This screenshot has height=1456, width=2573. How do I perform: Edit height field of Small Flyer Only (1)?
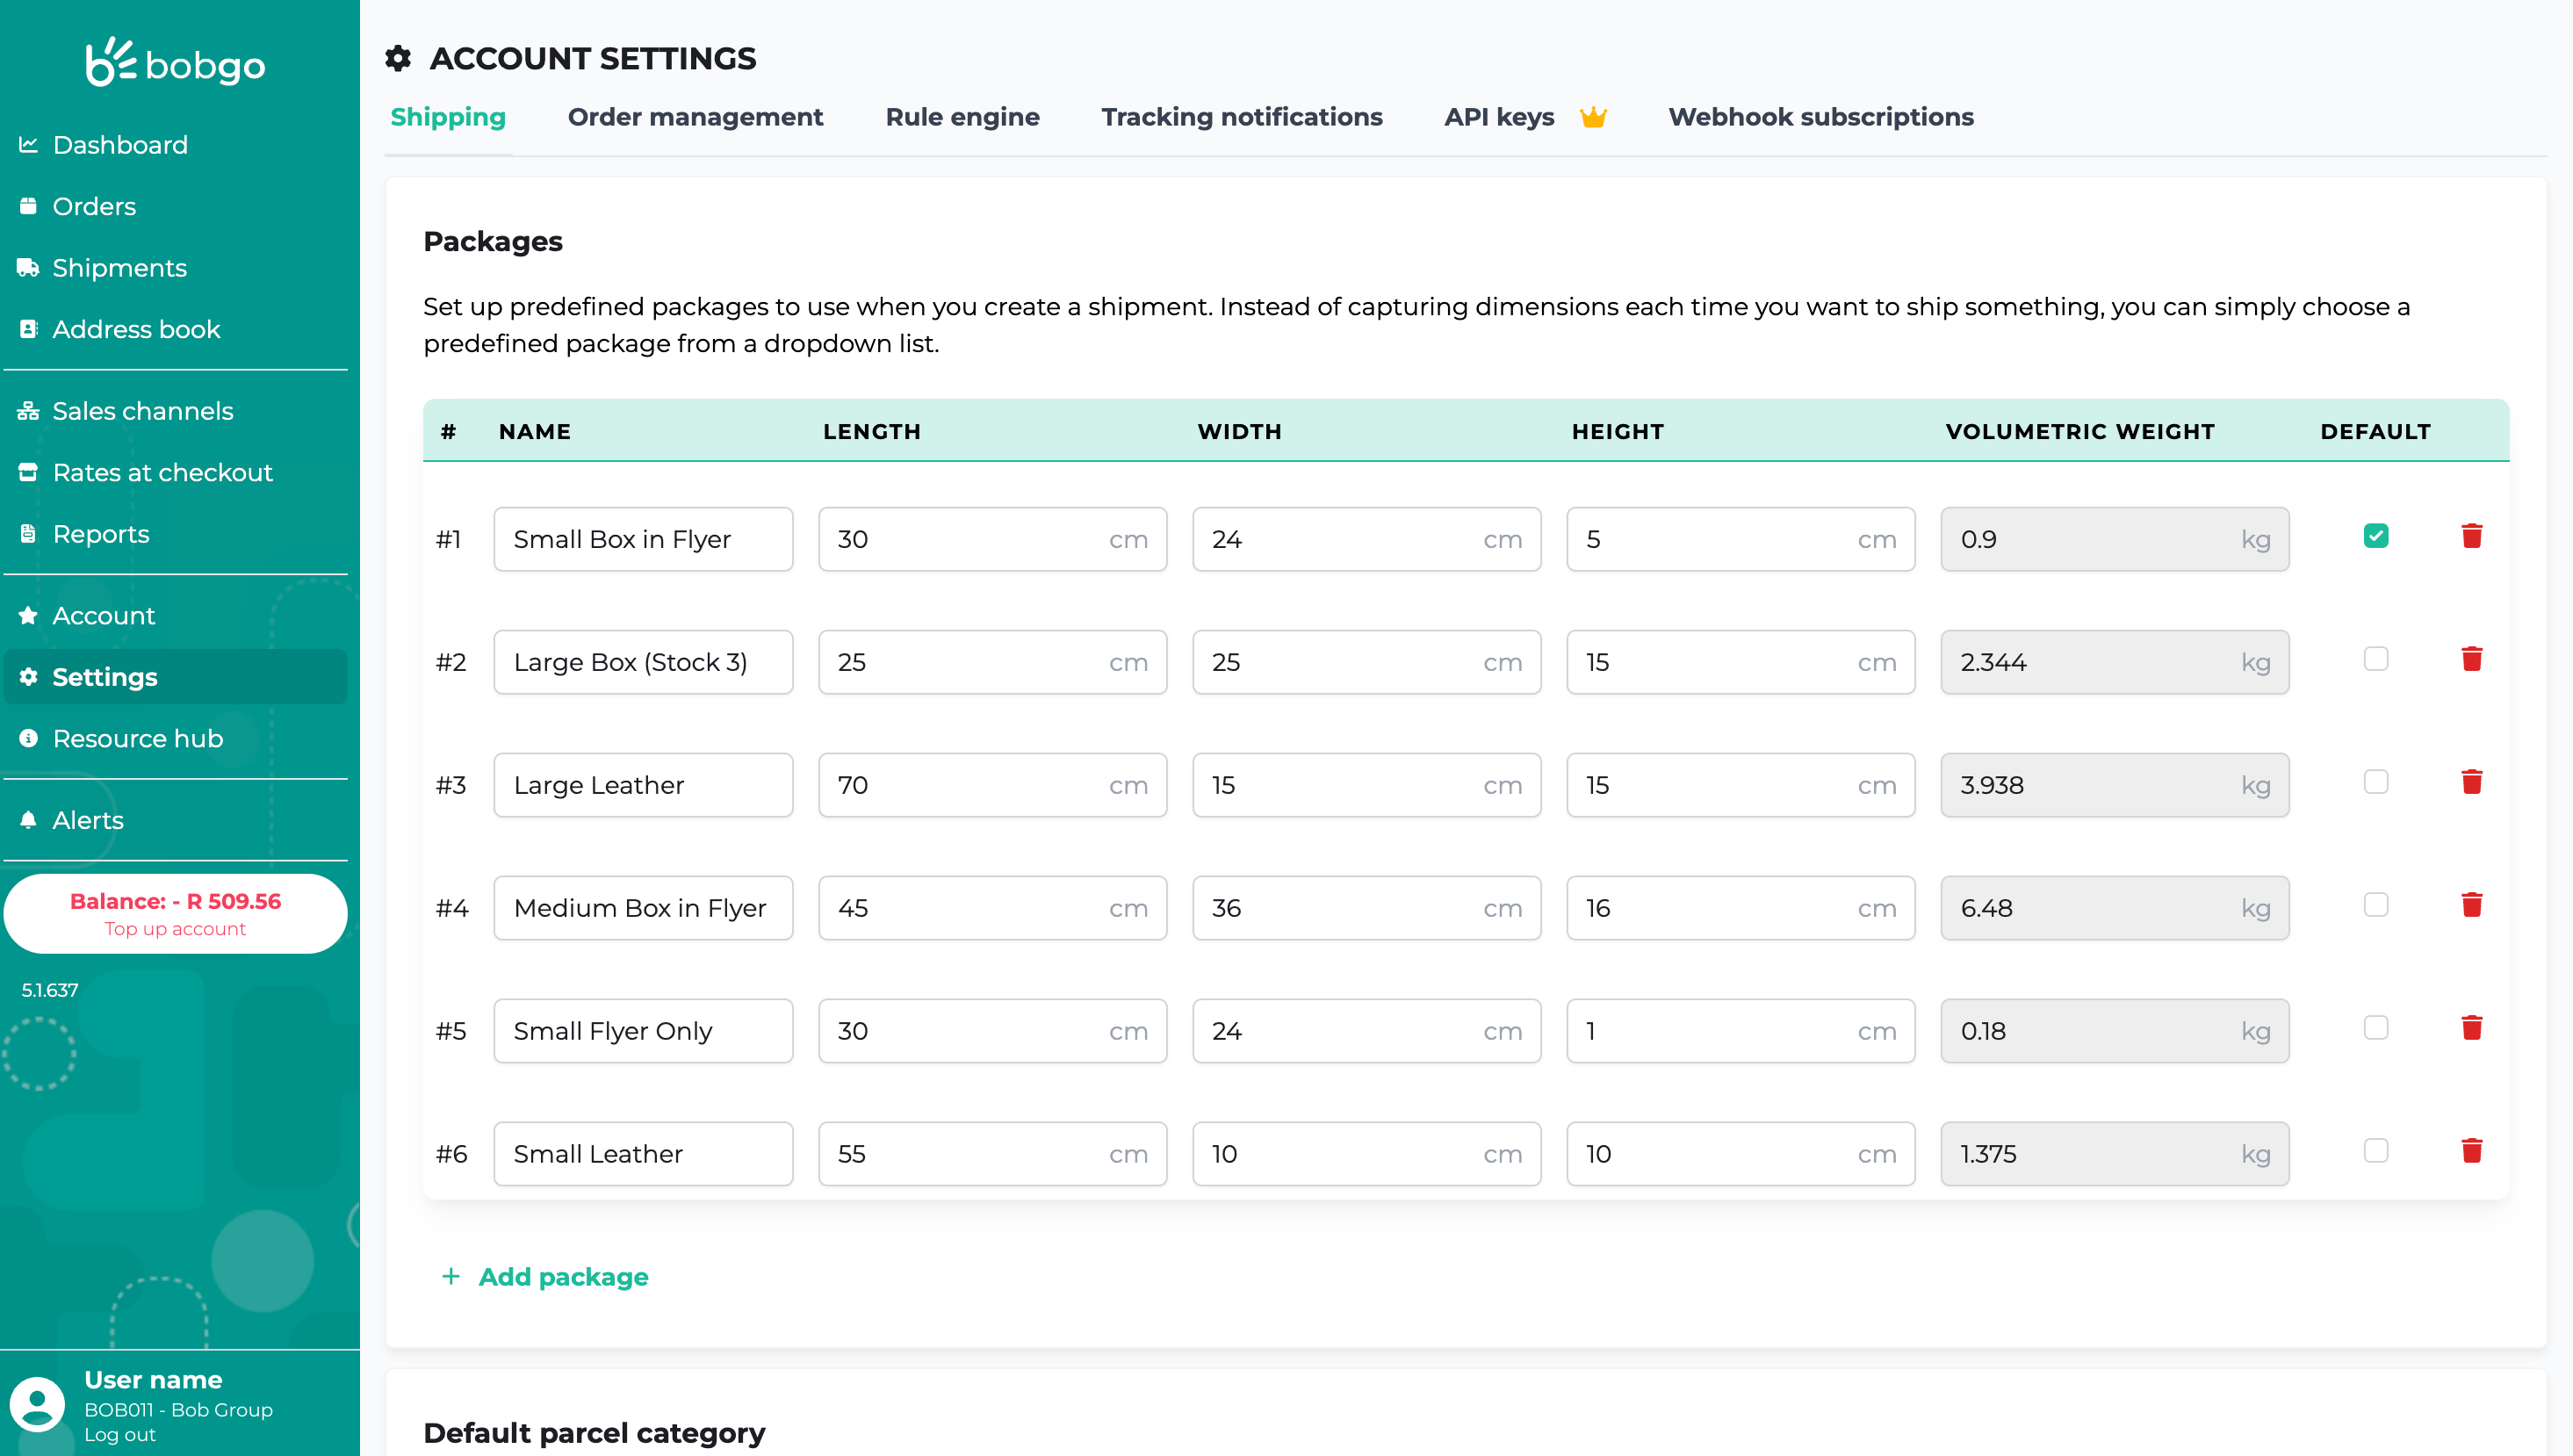click(1741, 1031)
